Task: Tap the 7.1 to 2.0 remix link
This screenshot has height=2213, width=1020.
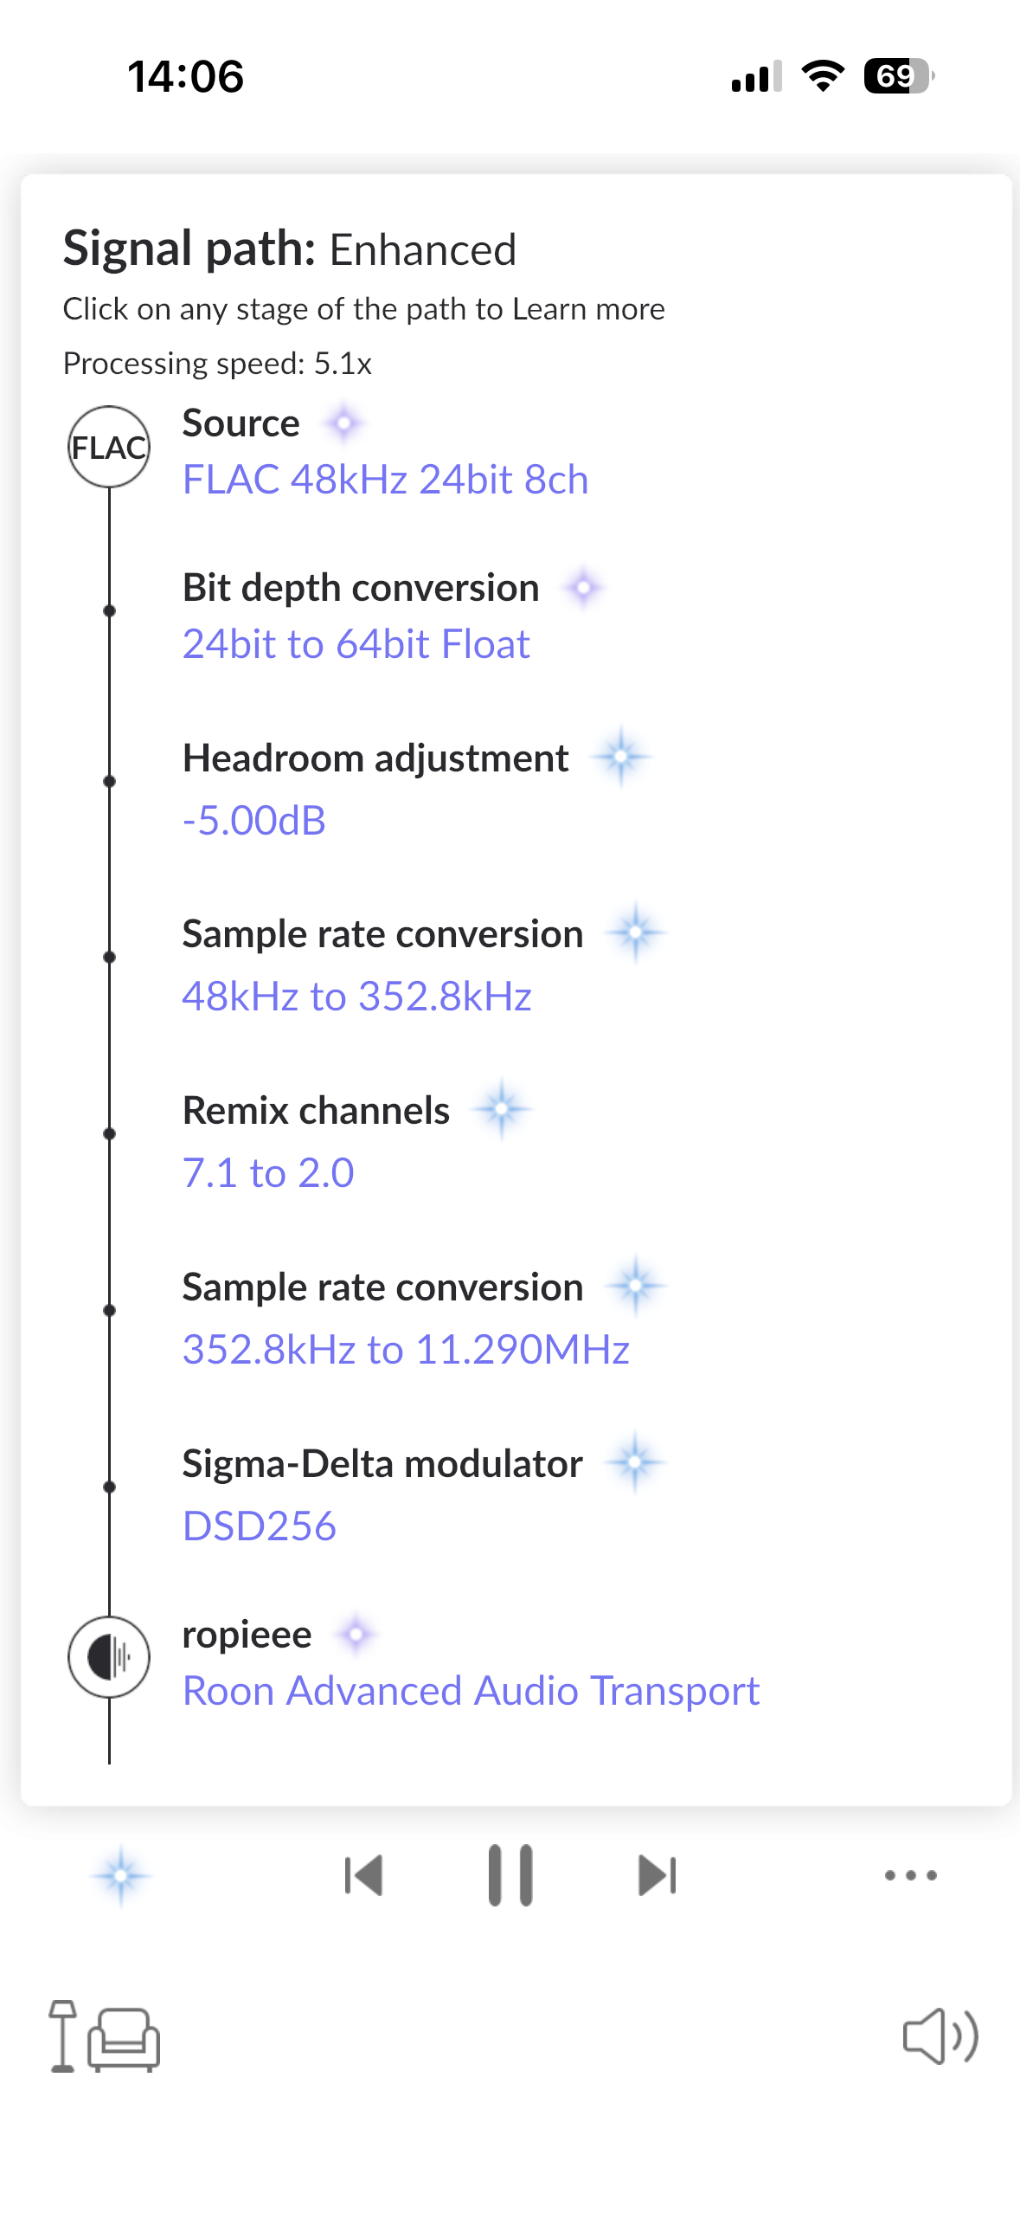Action: 268,1173
